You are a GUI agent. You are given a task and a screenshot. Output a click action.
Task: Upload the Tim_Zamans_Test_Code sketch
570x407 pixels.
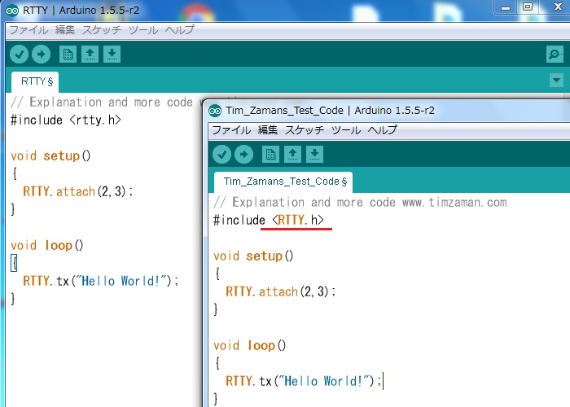click(243, 155)
